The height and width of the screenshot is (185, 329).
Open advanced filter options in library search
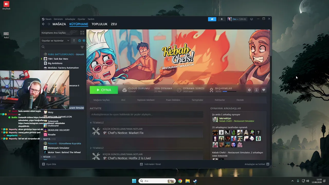click(x=82, y=47)
